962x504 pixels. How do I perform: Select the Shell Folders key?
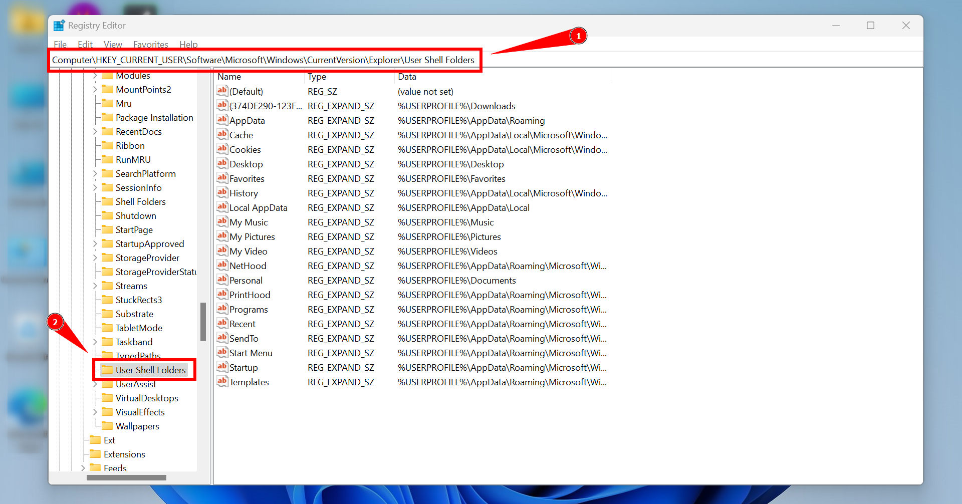pyautogui.click(x=140, y=201)
